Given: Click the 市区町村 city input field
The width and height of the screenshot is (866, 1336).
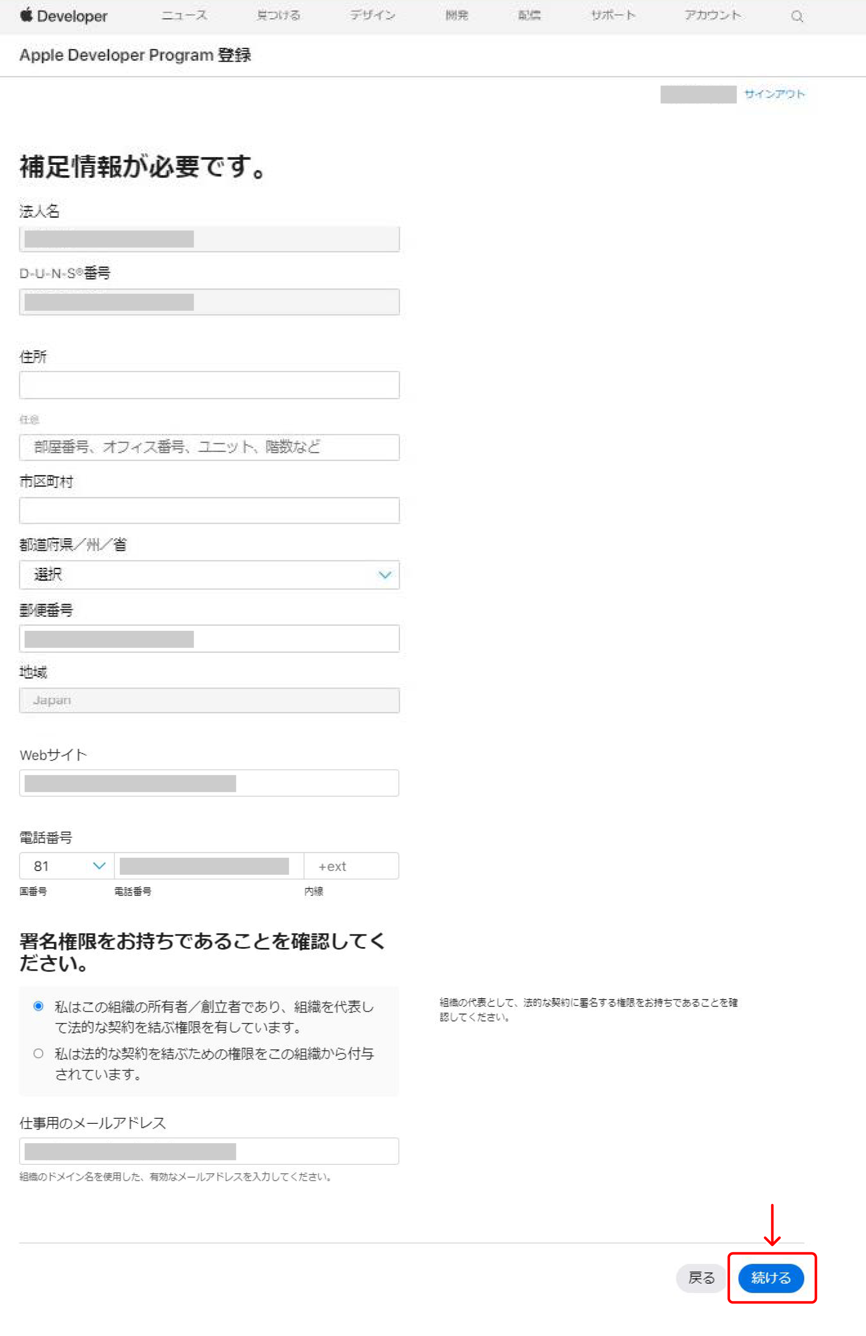Looking at the screenshot, I should pos(209,510).
